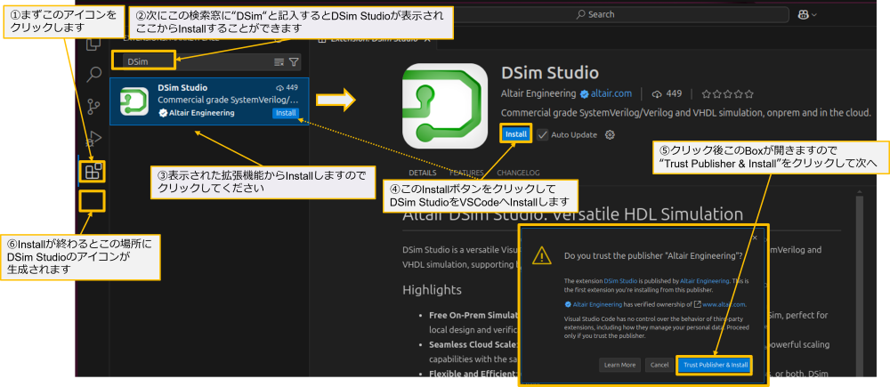The width and height of the screenshot is (890, 387).
Task: Open the Search view magnifier icon
Action: [x=93, y=74]
